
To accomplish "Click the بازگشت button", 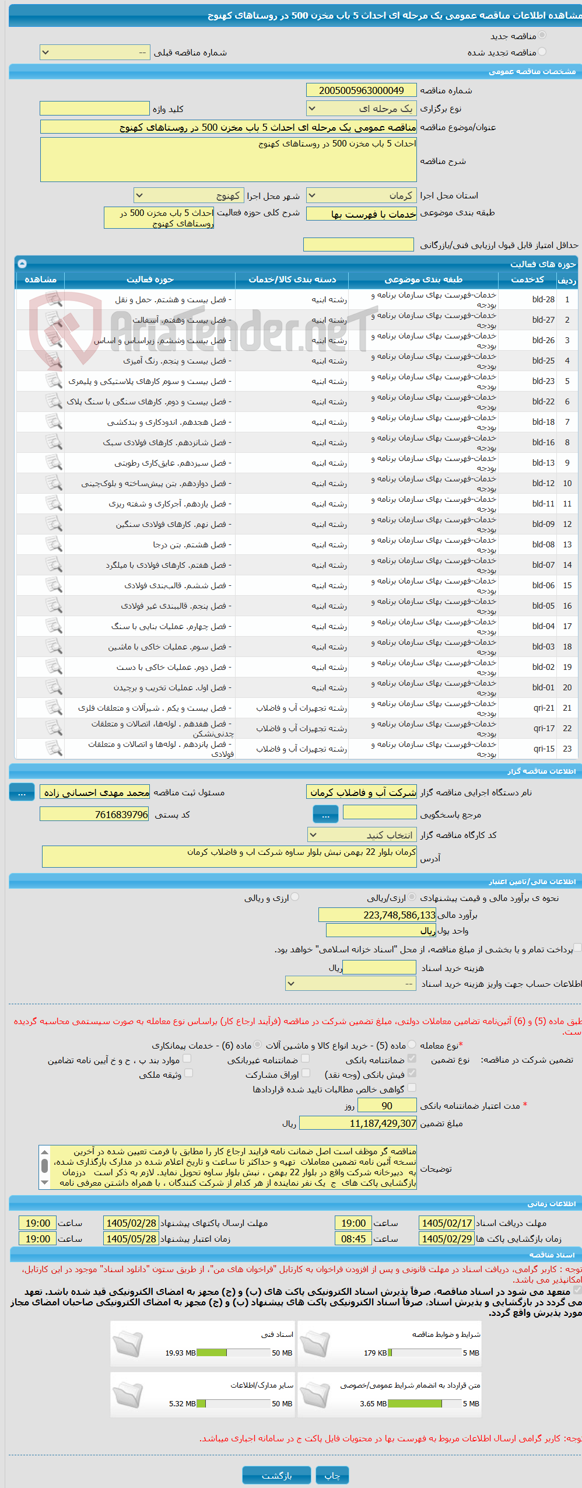I will [277, 1475].
